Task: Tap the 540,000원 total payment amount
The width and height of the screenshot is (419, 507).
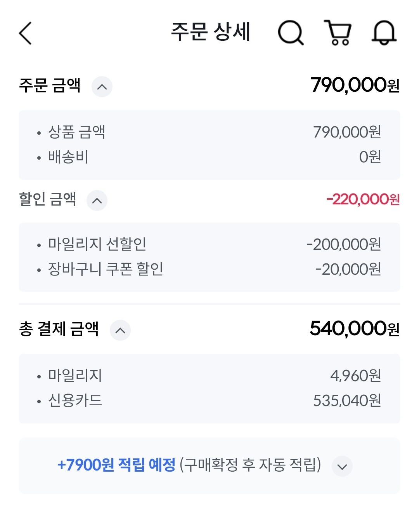Action: click(354, 329)
